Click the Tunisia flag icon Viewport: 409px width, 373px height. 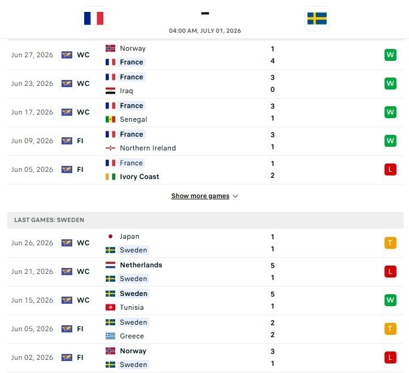pyautogui.click(x=110, y=307)
